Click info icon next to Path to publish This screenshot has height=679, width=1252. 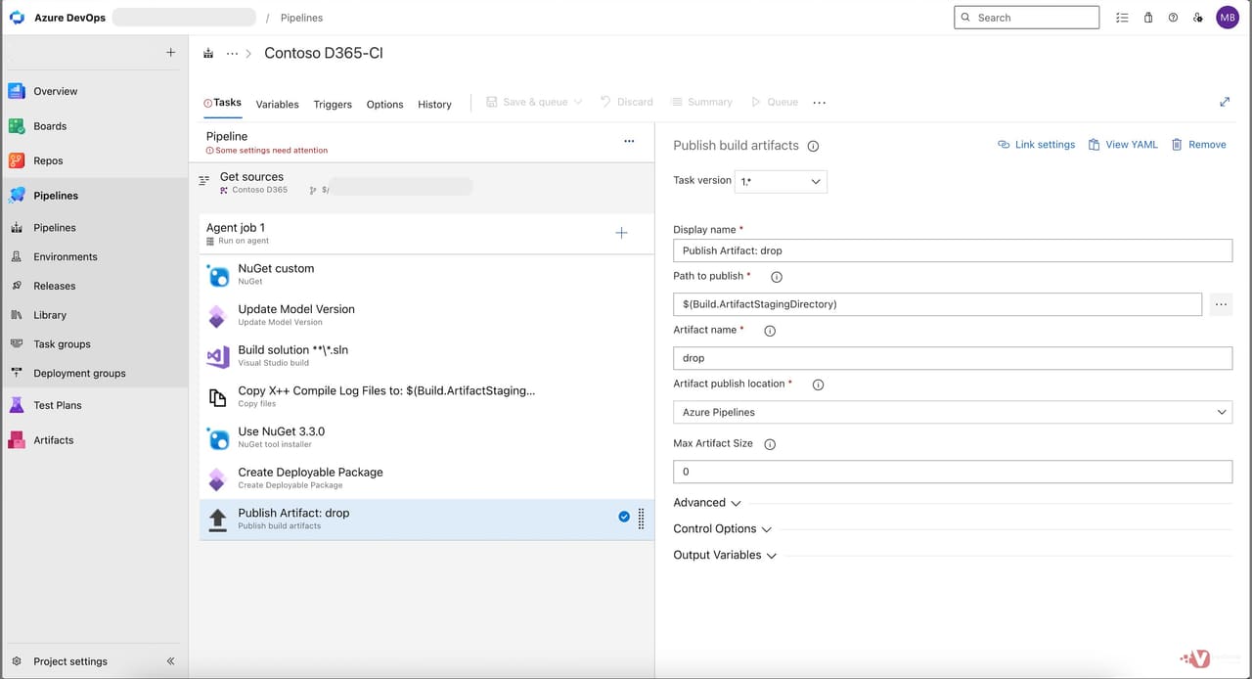pos(777,277)
